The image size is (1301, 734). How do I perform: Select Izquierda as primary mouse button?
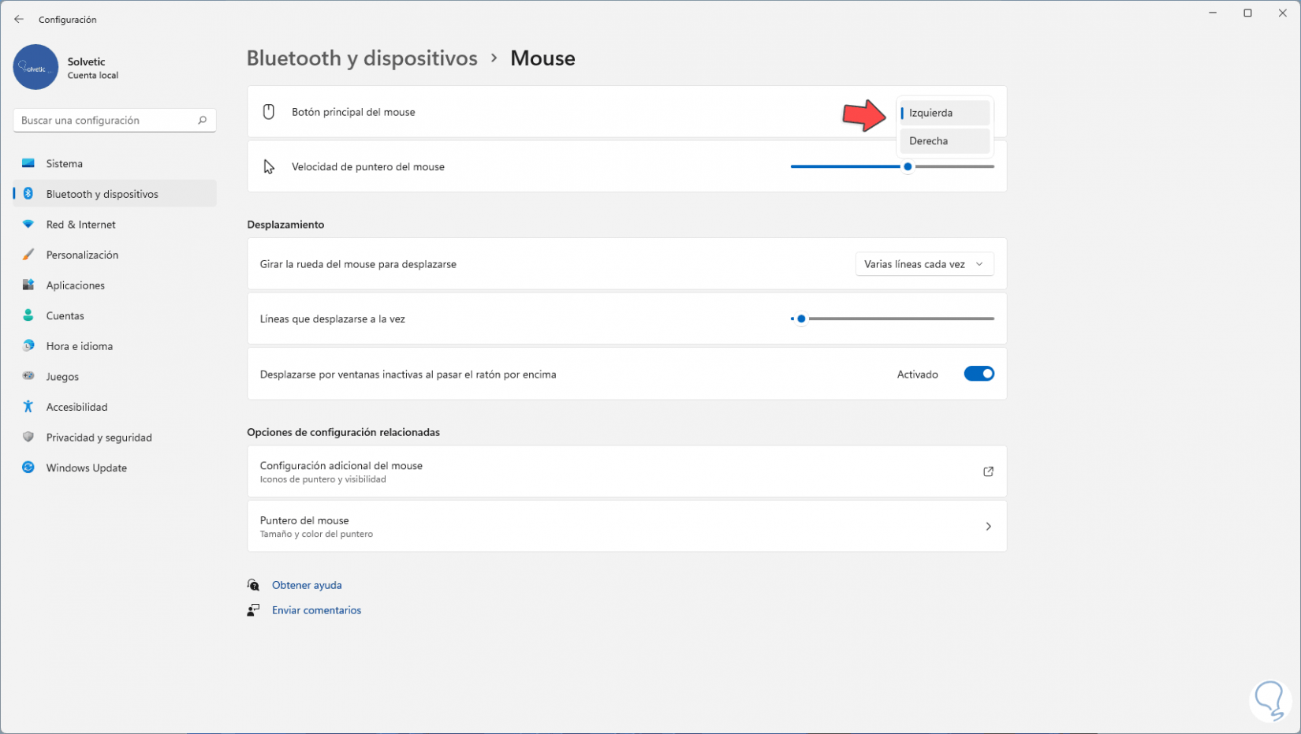[944, 113]
